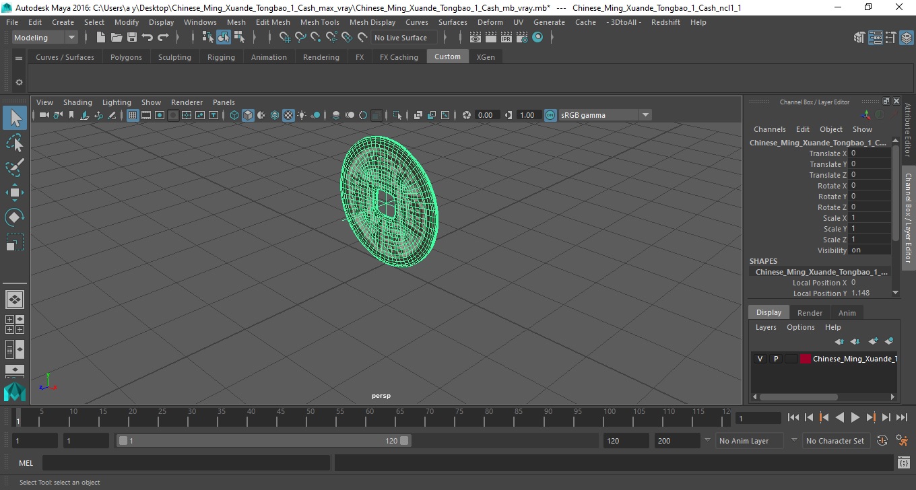This screenshot has height=490, width=916.
Task: Toggle snap to grids magnet icon
Action: point(286,38)
